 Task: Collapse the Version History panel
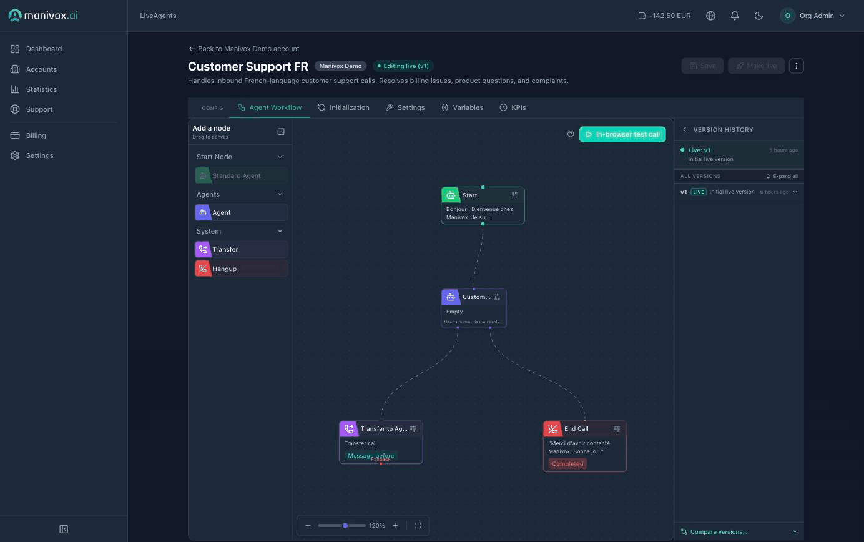coord(685,129)
